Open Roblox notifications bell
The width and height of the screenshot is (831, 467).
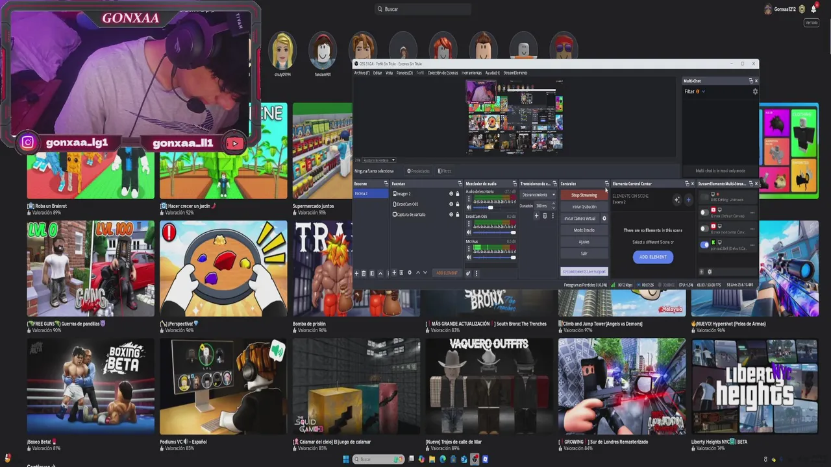pyautogui.click(x=813, y=9)
